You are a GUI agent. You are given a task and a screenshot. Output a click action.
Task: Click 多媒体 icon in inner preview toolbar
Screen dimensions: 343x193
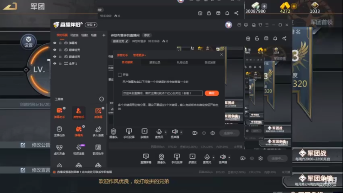pos(144,133)
